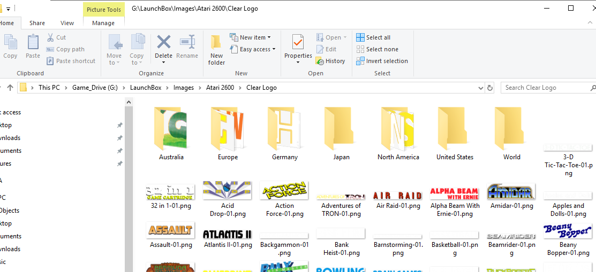Select the Germany folder
Image resolution: width=596 pixels, height=272 pixels.
coord(285,134)
